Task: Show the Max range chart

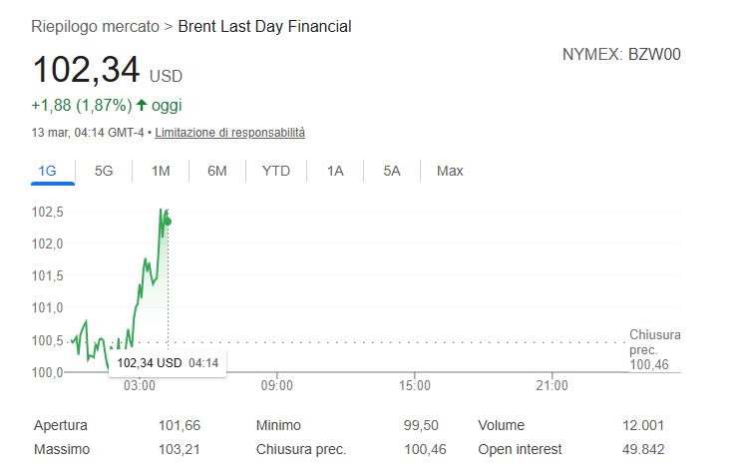Action: coord(450,171)
